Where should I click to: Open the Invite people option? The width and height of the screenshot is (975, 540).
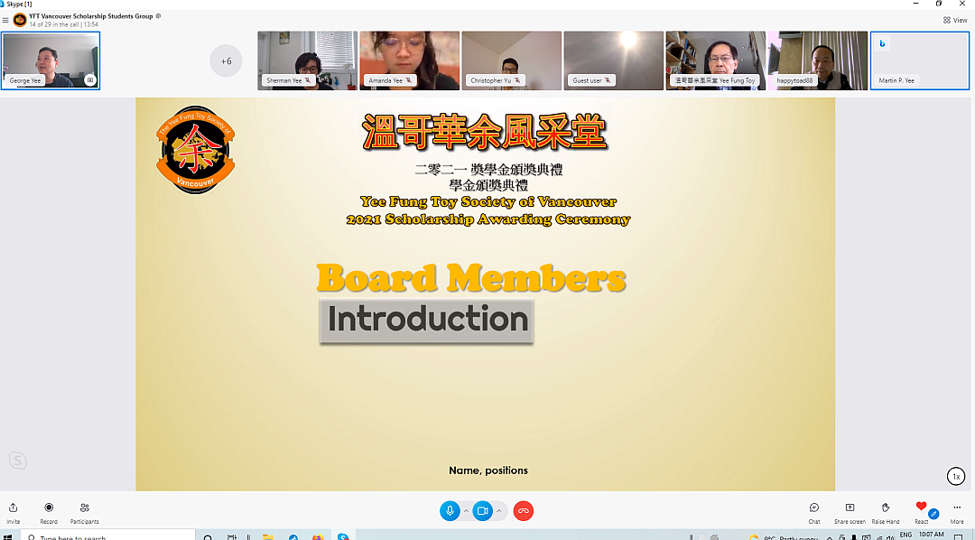(13, 511)
